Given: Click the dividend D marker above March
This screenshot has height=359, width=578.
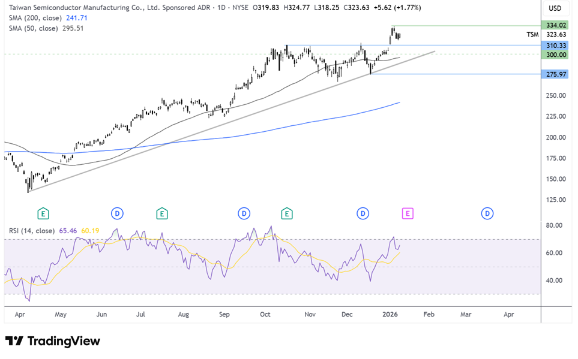Looking at the screenshot, I should point(487,213).
